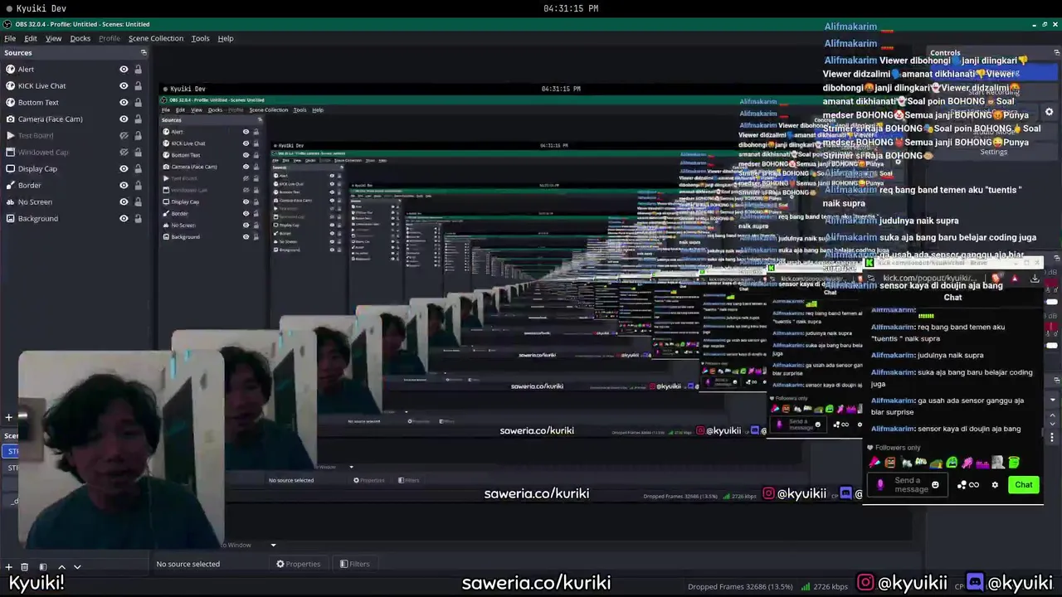The height and width of the screenshot is (597, 1062).
Task: Select the No Screen source
Action: [x=74, y=201]
